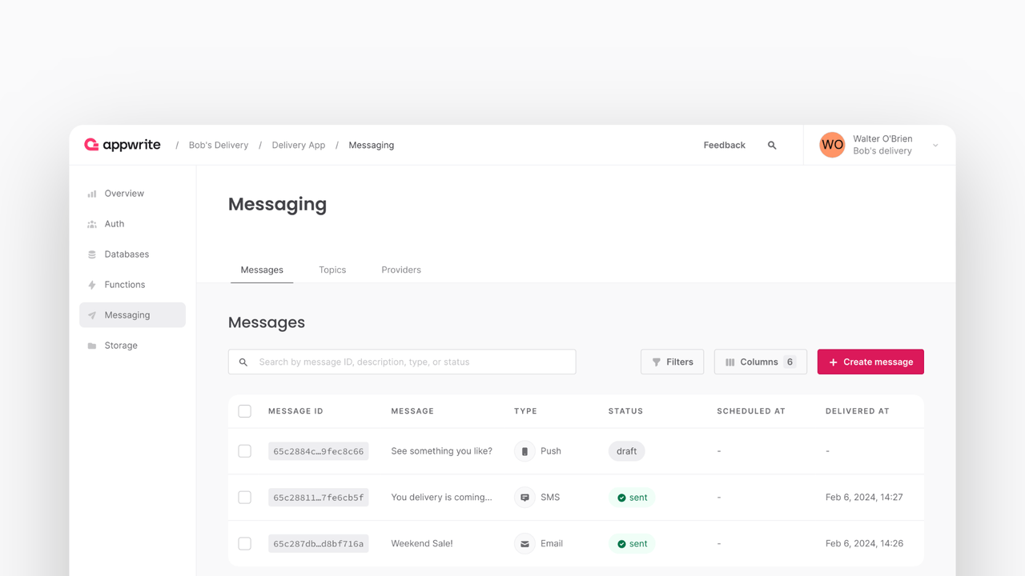This screenshot has width=1025, height=576.
Task: Click the Email type envelope icon
Action: tap(525, 544)
